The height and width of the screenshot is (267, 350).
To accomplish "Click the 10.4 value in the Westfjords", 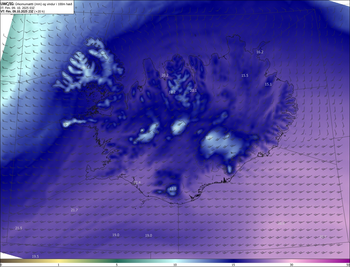I will [x=83, y=67].
